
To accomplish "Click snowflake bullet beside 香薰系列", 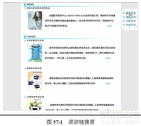I will (124, 13).
